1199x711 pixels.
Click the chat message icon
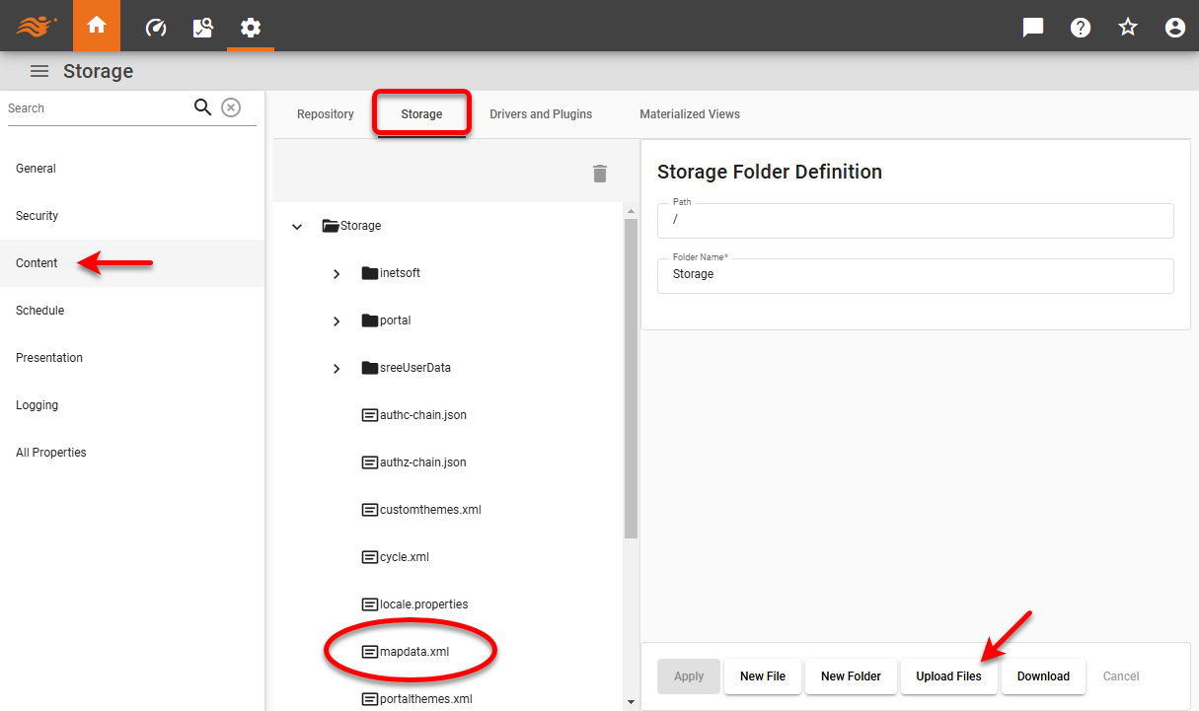click(1032, 27)
